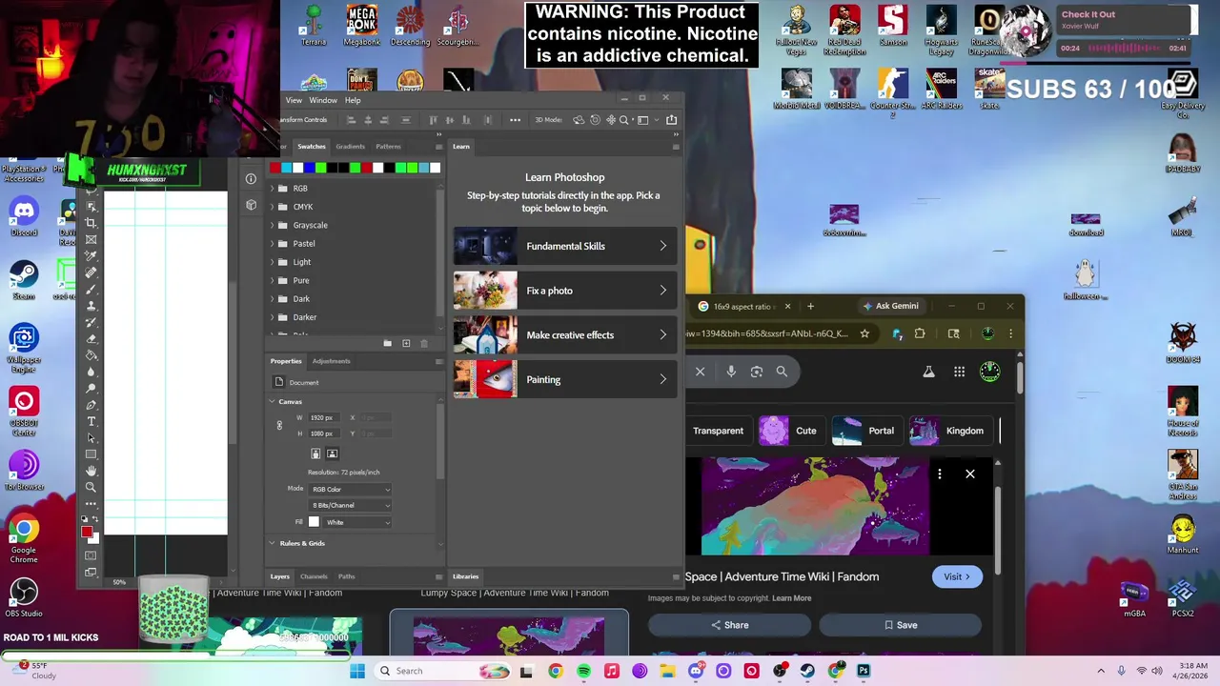
Task: Click voice search microphone in Chrome
Action: pyautogui.click(x=731, y=372)
